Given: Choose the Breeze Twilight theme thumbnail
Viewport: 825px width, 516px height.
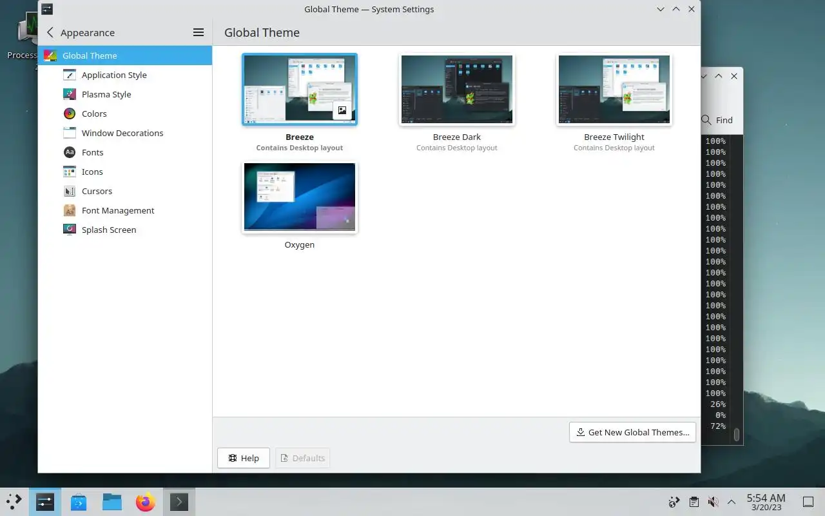Looking at the screenshot, I should click(x=614, y=89).
